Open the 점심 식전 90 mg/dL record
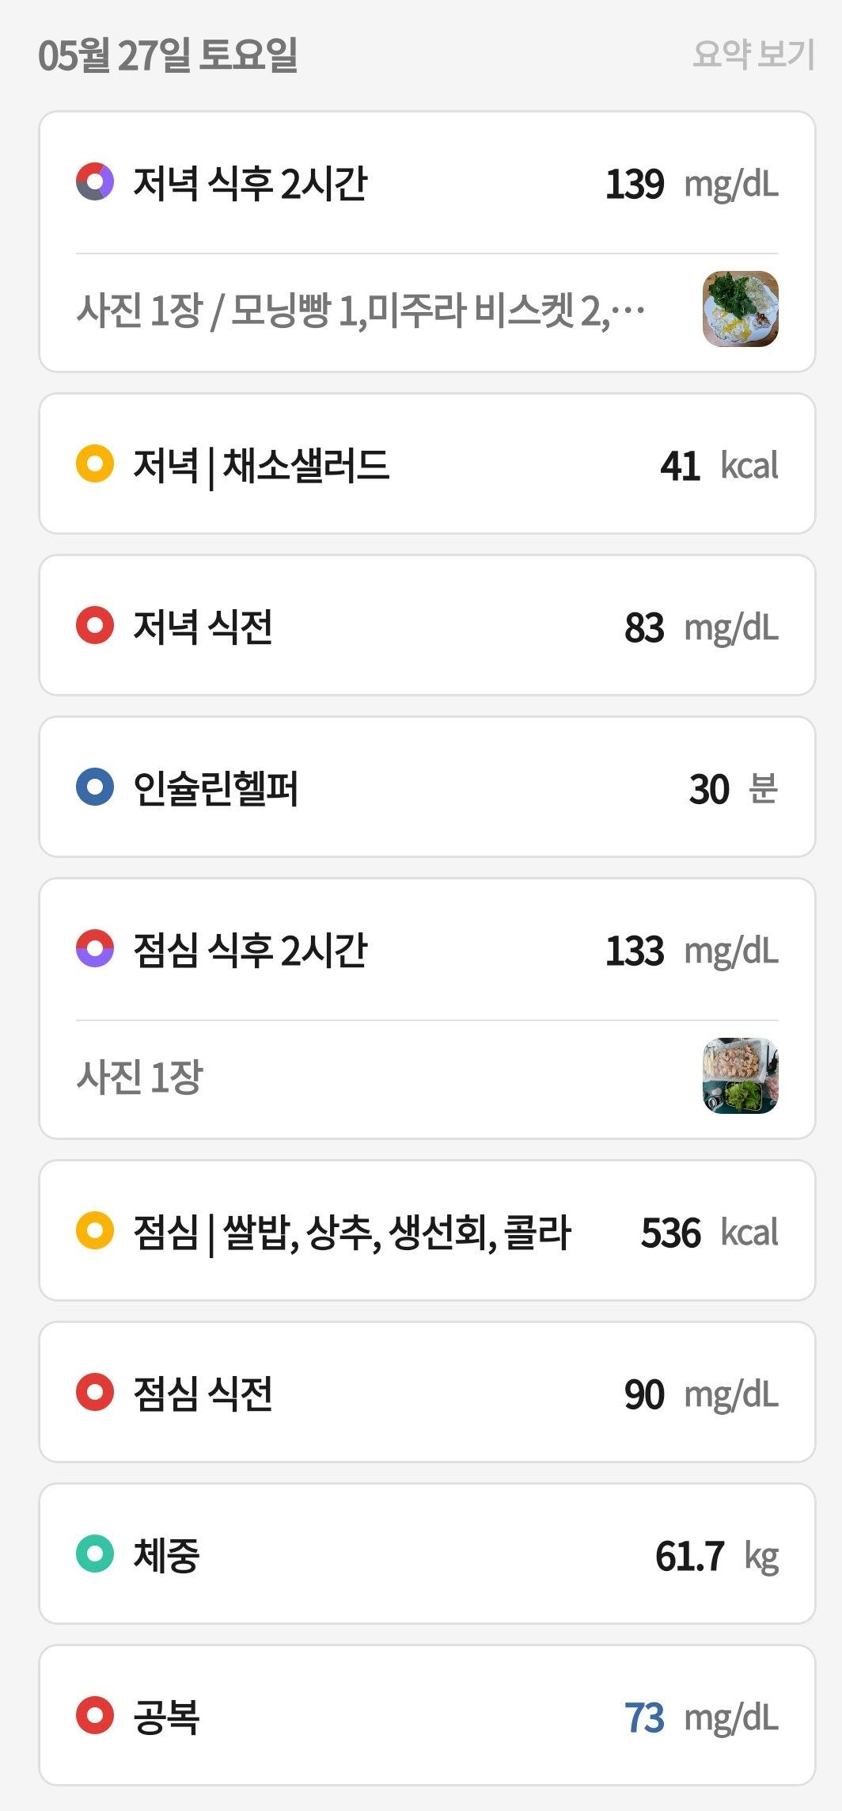Viewport: 842px width, 1811px height. (x=427, y=1393)
